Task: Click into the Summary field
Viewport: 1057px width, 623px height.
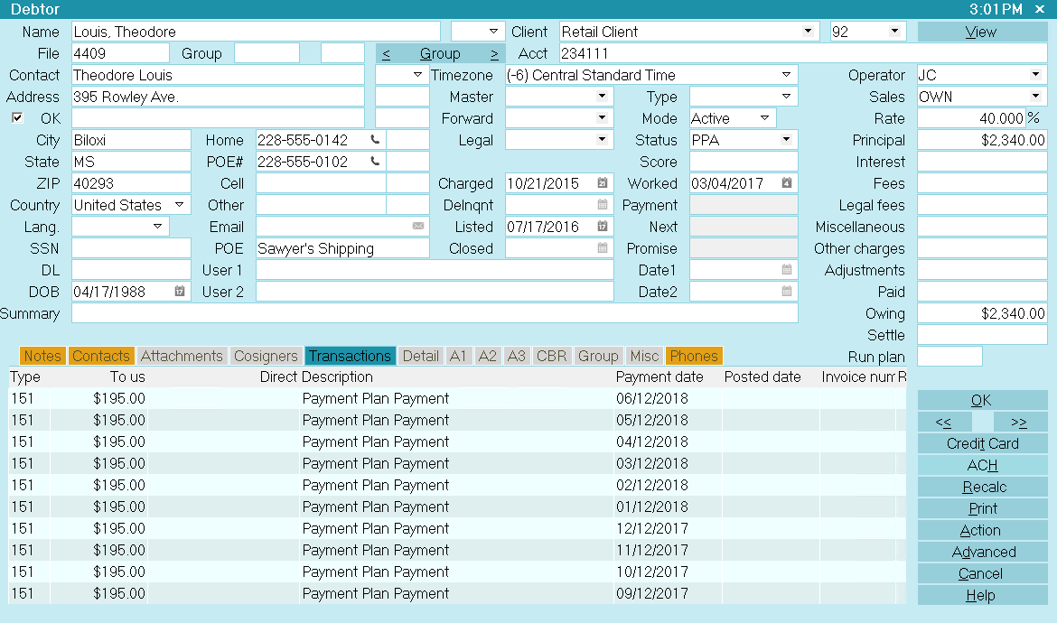Action: point(435,313)
